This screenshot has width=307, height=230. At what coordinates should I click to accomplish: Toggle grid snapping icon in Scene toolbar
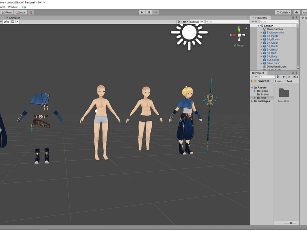pyautogui.click(x=13, y=22)
